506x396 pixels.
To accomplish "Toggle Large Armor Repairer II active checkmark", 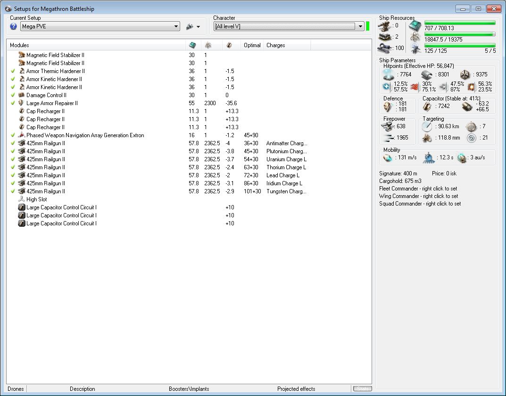I will pyautogui.click(x=13, y=103).
